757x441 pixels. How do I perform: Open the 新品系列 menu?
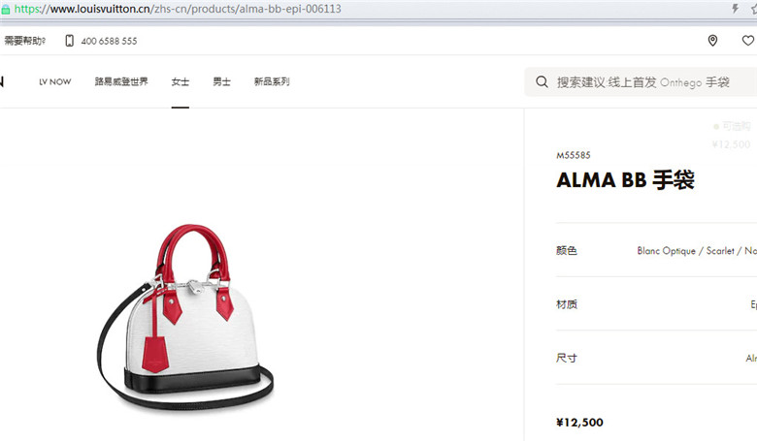(x=272, y=81)
